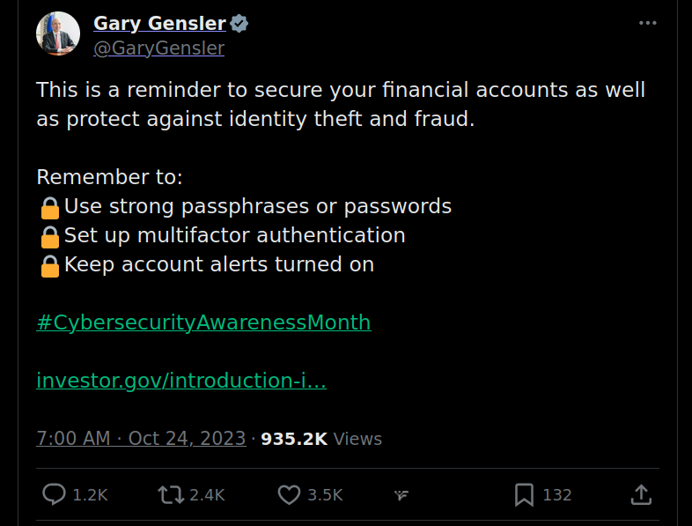This screenshot has height=526, width=692.
Task: Click the 7:00 AM Oct 24, 2023 timestamp
Action: pos(141,439)
